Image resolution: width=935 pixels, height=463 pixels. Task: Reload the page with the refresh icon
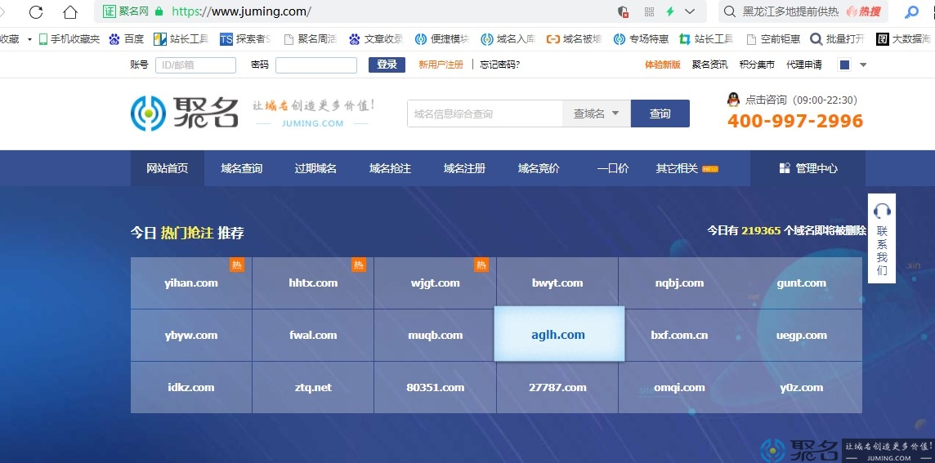(36, 11)
